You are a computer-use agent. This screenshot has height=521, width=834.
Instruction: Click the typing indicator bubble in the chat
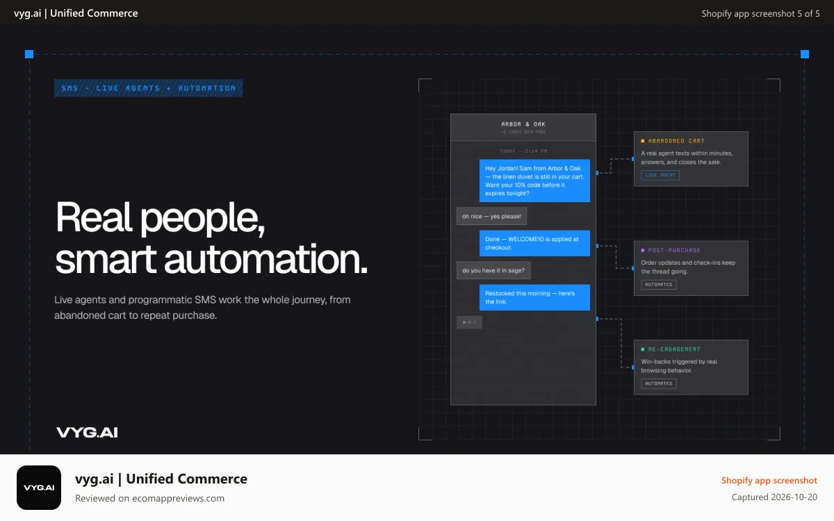tap(469, 322)
